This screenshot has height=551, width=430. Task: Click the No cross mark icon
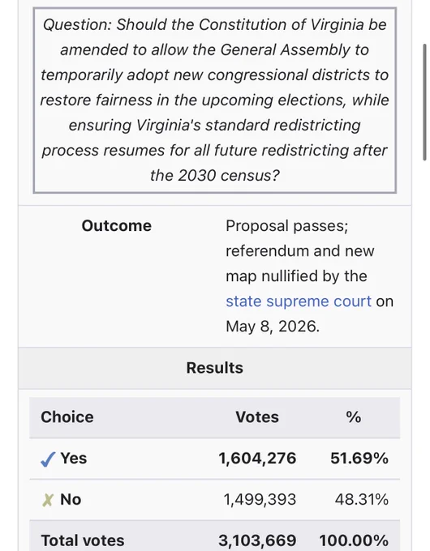click(x=48, y=500)
